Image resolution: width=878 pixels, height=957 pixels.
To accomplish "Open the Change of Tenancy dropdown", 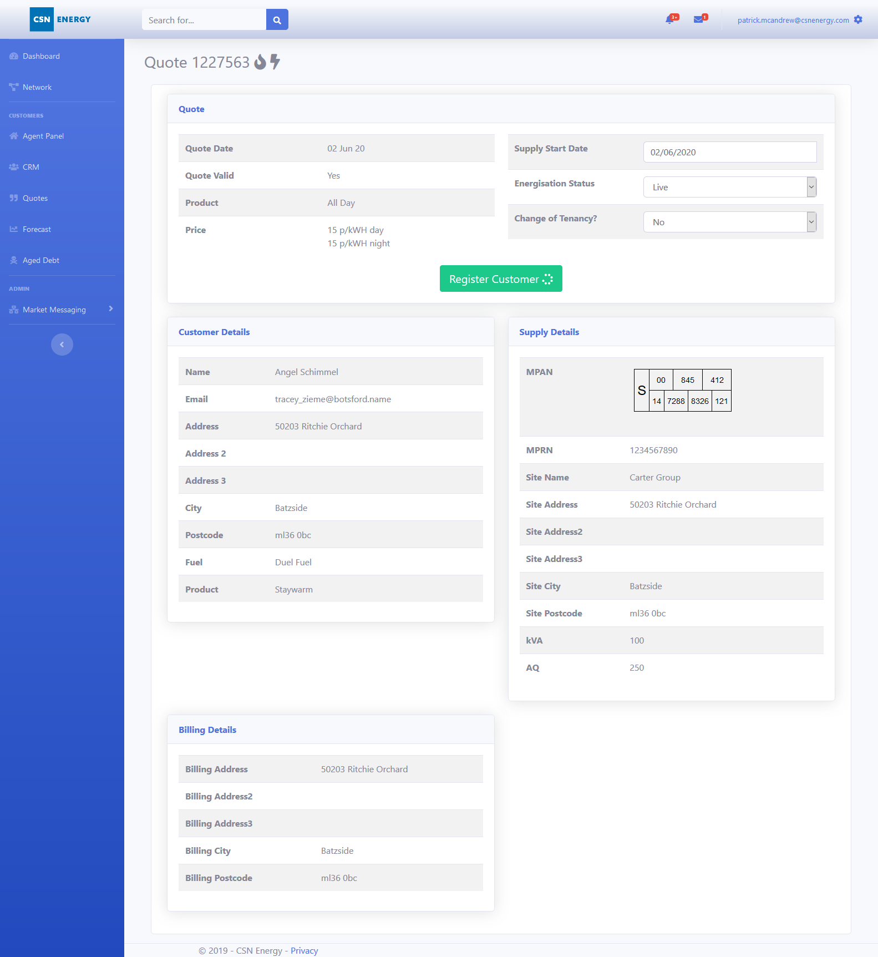I will [729, 222].
